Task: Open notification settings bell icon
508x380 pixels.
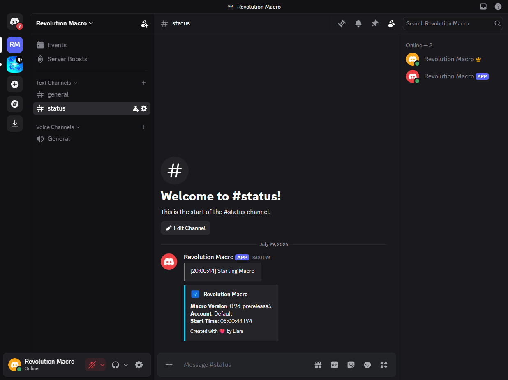Action: 358,23
